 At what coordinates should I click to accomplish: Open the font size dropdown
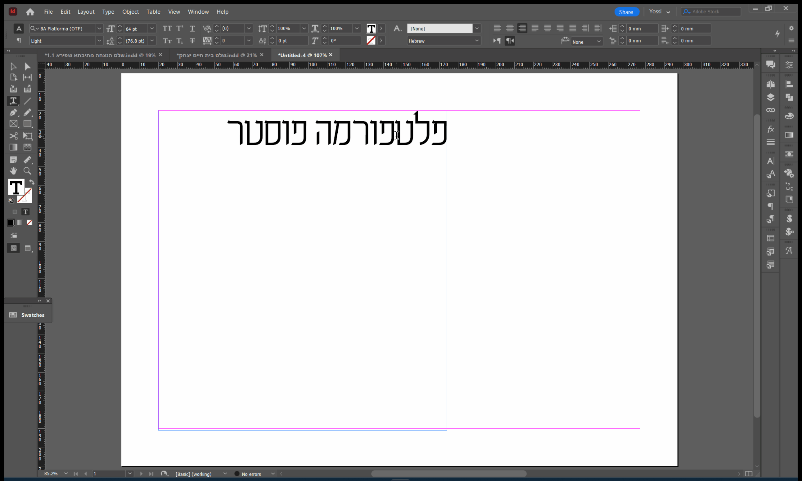coord(152,29)
